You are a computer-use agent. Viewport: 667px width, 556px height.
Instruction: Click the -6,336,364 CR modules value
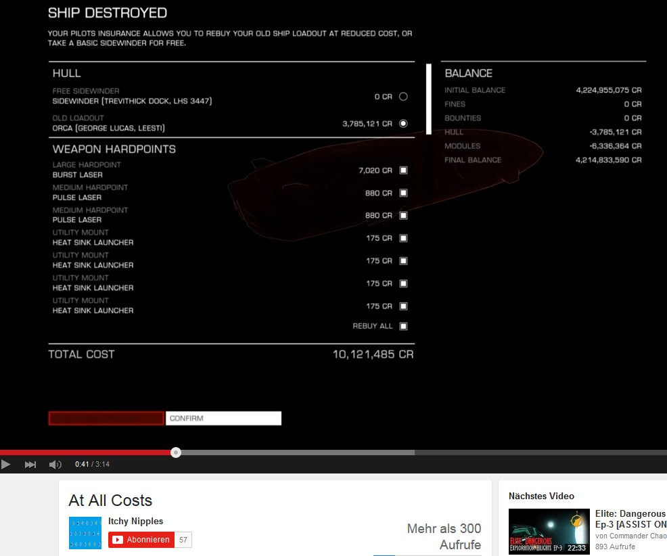(615, 146)
